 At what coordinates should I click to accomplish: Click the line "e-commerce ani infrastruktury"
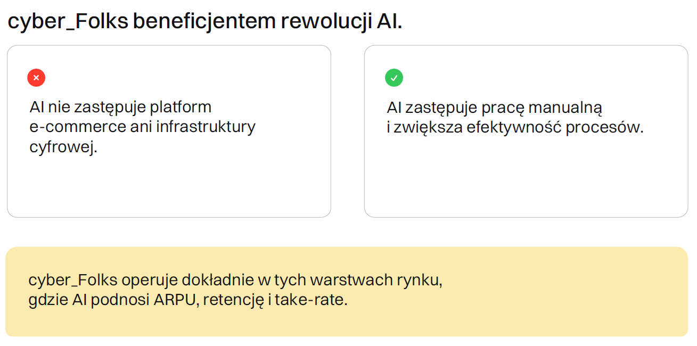[142, 127]
